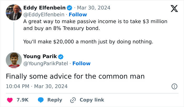184x107 pixels.
Task: Click Young Parik's verified badge
Action: (60, 57)
